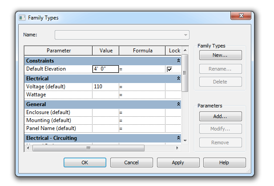This screenshot has height=186, width=274.
Task: Click the vertical scrollbar up arrow
Action: (185, 50)
